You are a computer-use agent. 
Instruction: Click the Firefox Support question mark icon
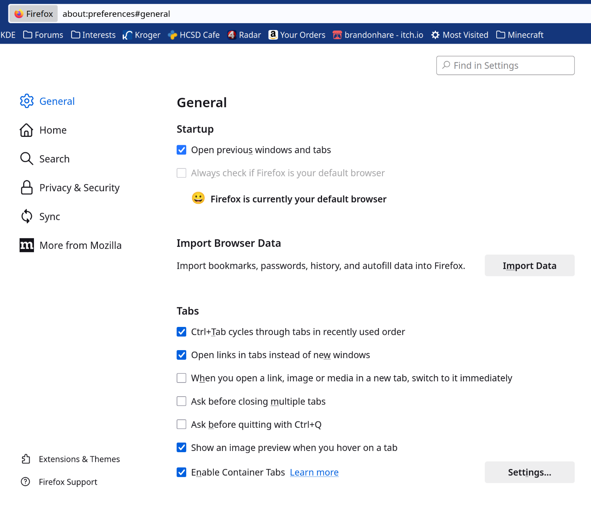[x=26, y=482]
